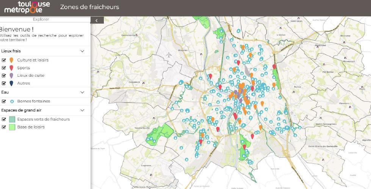Click the dark blue Autres legend pin
371x189 pixels.
(11, 83)
